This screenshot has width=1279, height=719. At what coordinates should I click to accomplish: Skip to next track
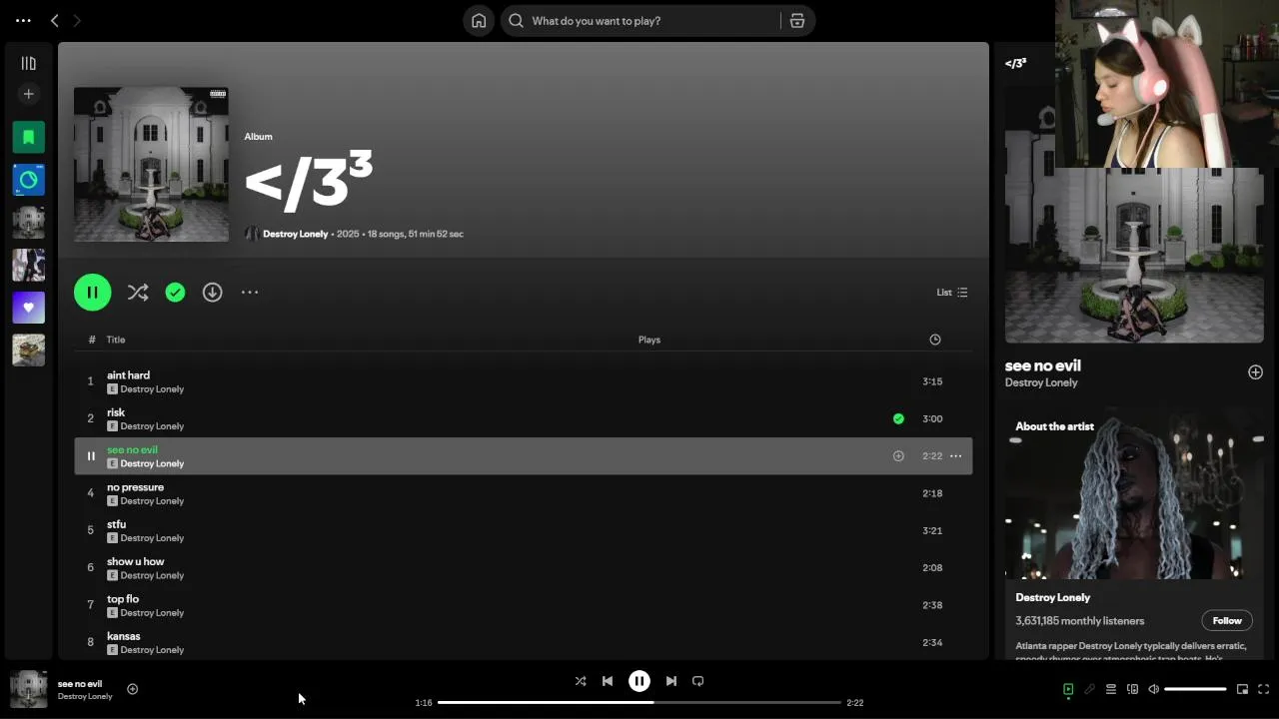point(671,681)
